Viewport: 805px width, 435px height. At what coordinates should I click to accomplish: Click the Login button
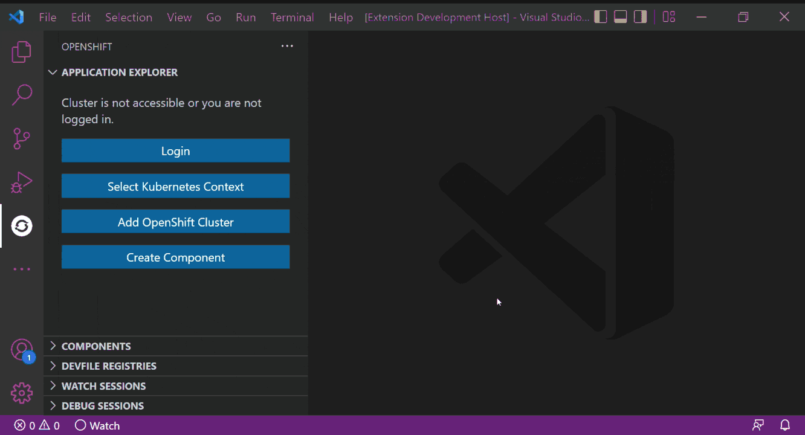[175, 151]
